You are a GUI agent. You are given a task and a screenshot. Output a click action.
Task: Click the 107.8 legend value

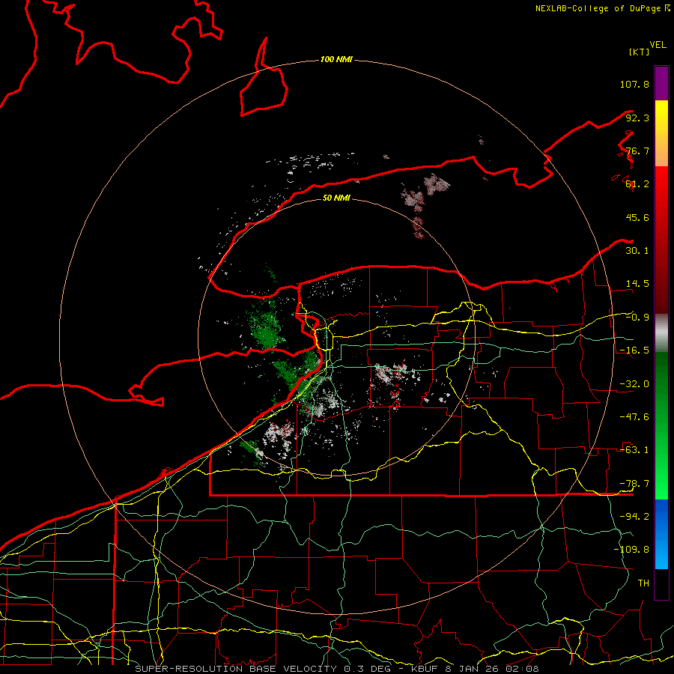click(x=634, y=84)
